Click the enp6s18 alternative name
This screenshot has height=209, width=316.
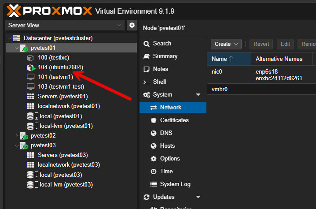267,72
